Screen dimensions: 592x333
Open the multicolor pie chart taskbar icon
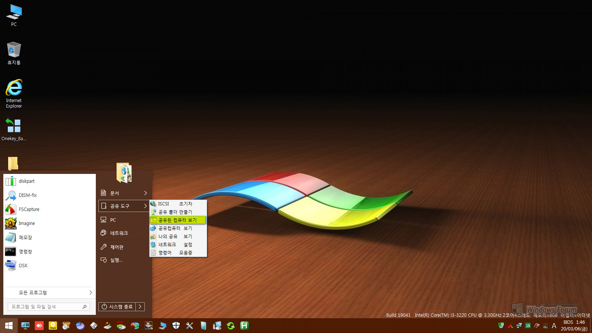135,326
